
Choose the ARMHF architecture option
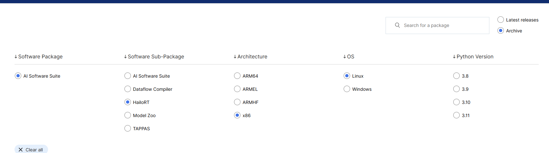(x=237, y=102)
